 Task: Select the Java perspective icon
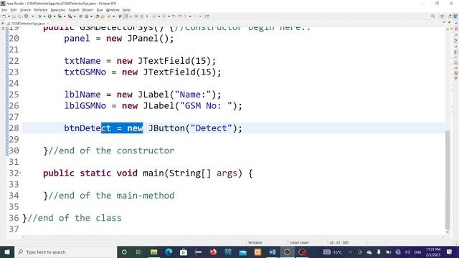pyautogui.click(x=455, y=16)
